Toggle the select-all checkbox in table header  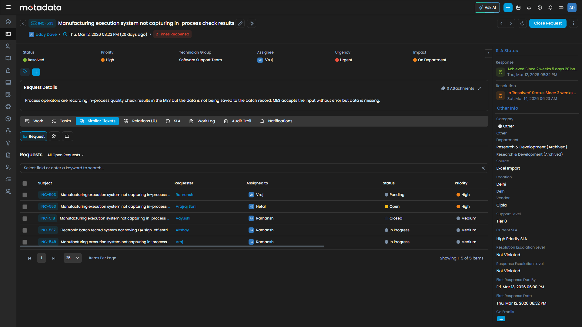[25, 183]
